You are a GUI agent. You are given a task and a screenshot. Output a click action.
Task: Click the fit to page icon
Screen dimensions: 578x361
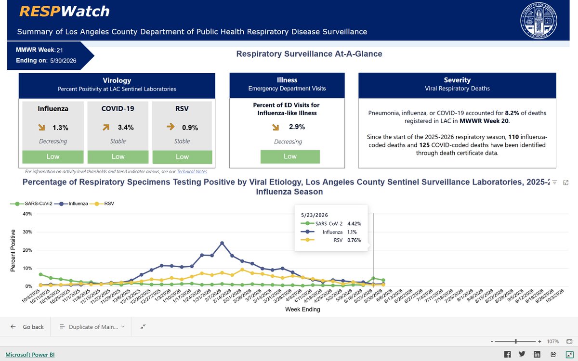point(569,341)
